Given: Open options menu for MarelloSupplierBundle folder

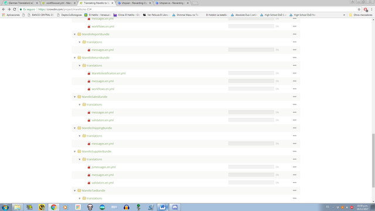Looking at the screenshot, I should click(x=294, y=151).
